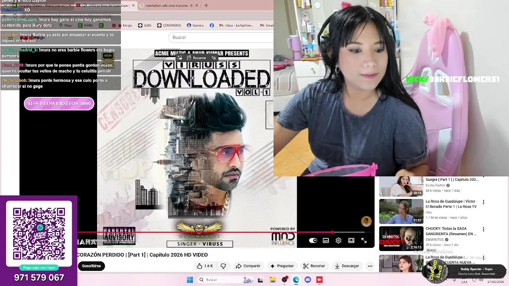
Task: Click the LAA language indicator in tray
Action: pyautogui.click(x=464, y=282)
